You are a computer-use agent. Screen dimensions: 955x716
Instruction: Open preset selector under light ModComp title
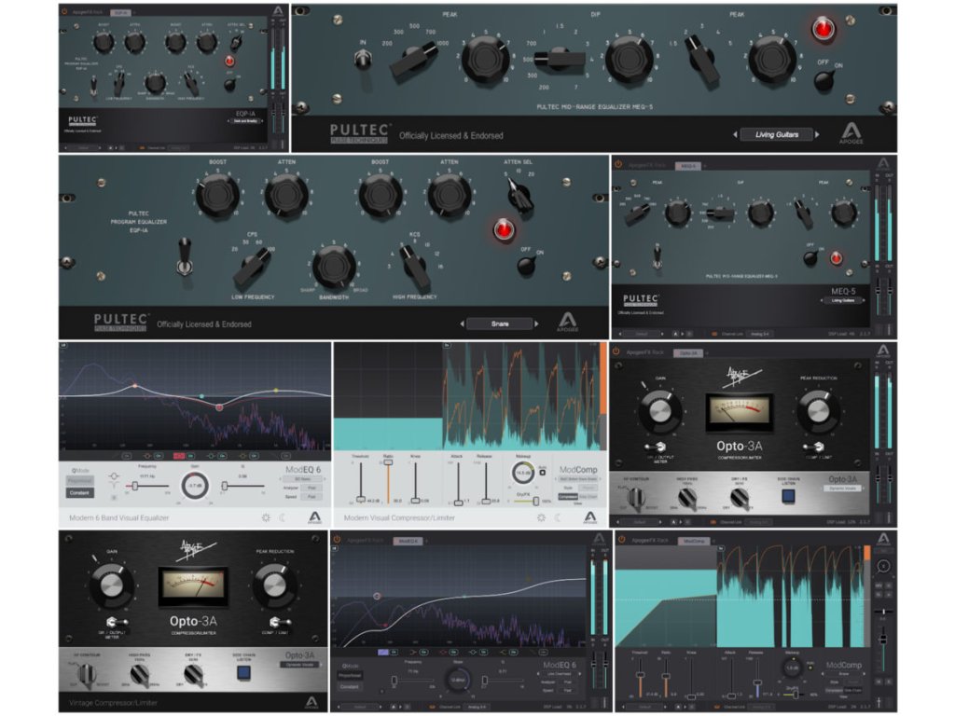[x=577, y=479]
